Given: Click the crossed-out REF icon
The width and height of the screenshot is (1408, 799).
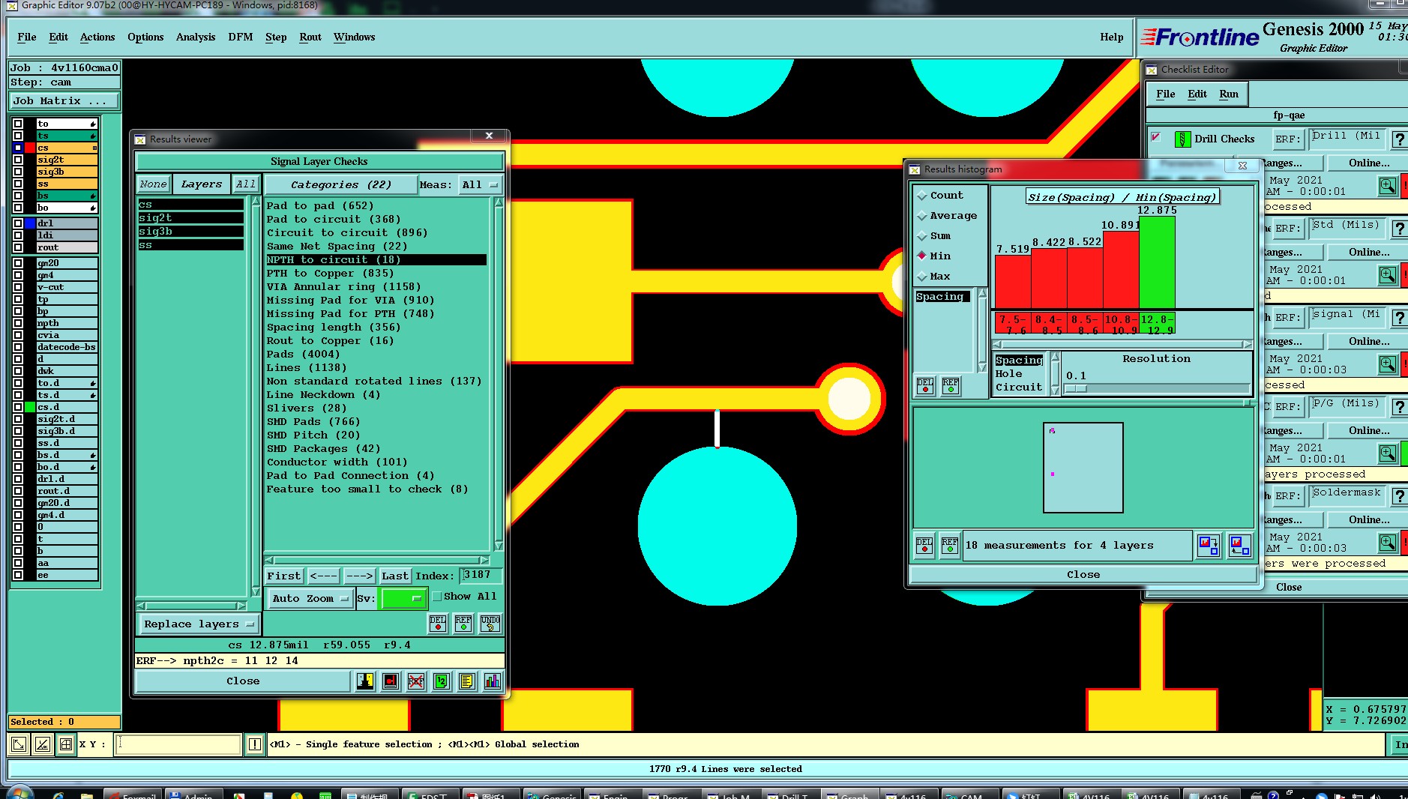Looking at the screenshot, I should [415, 681].
